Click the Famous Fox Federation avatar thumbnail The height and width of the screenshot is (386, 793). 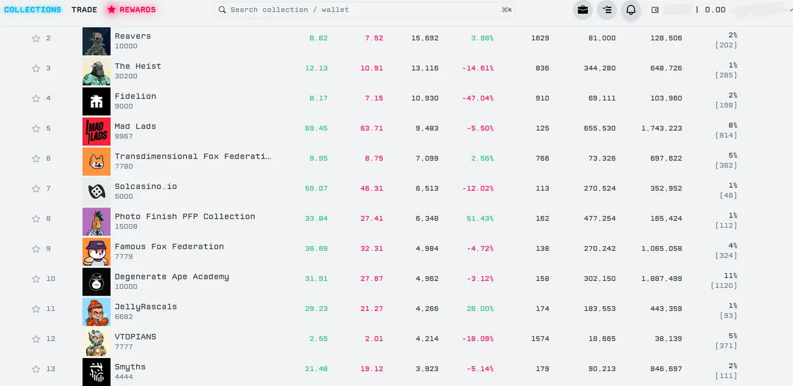tap(97, 252)
